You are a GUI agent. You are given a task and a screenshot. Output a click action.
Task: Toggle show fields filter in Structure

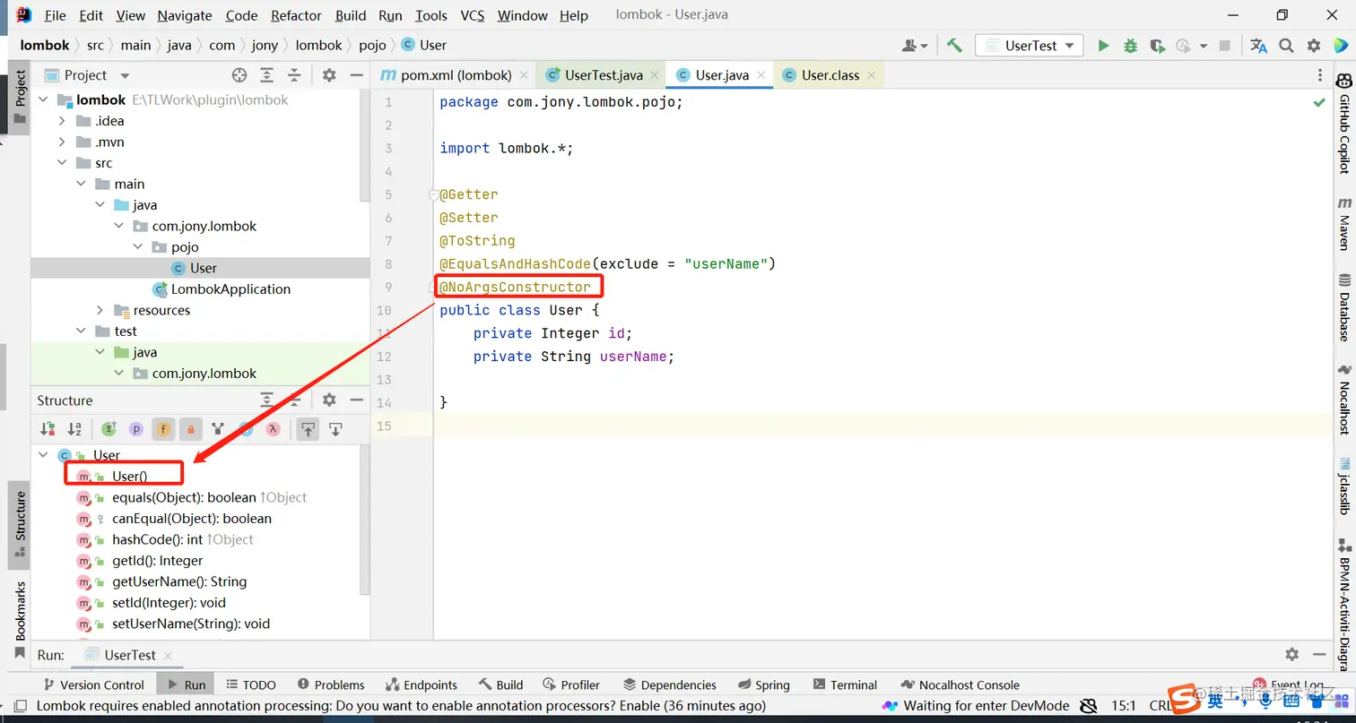163,429
